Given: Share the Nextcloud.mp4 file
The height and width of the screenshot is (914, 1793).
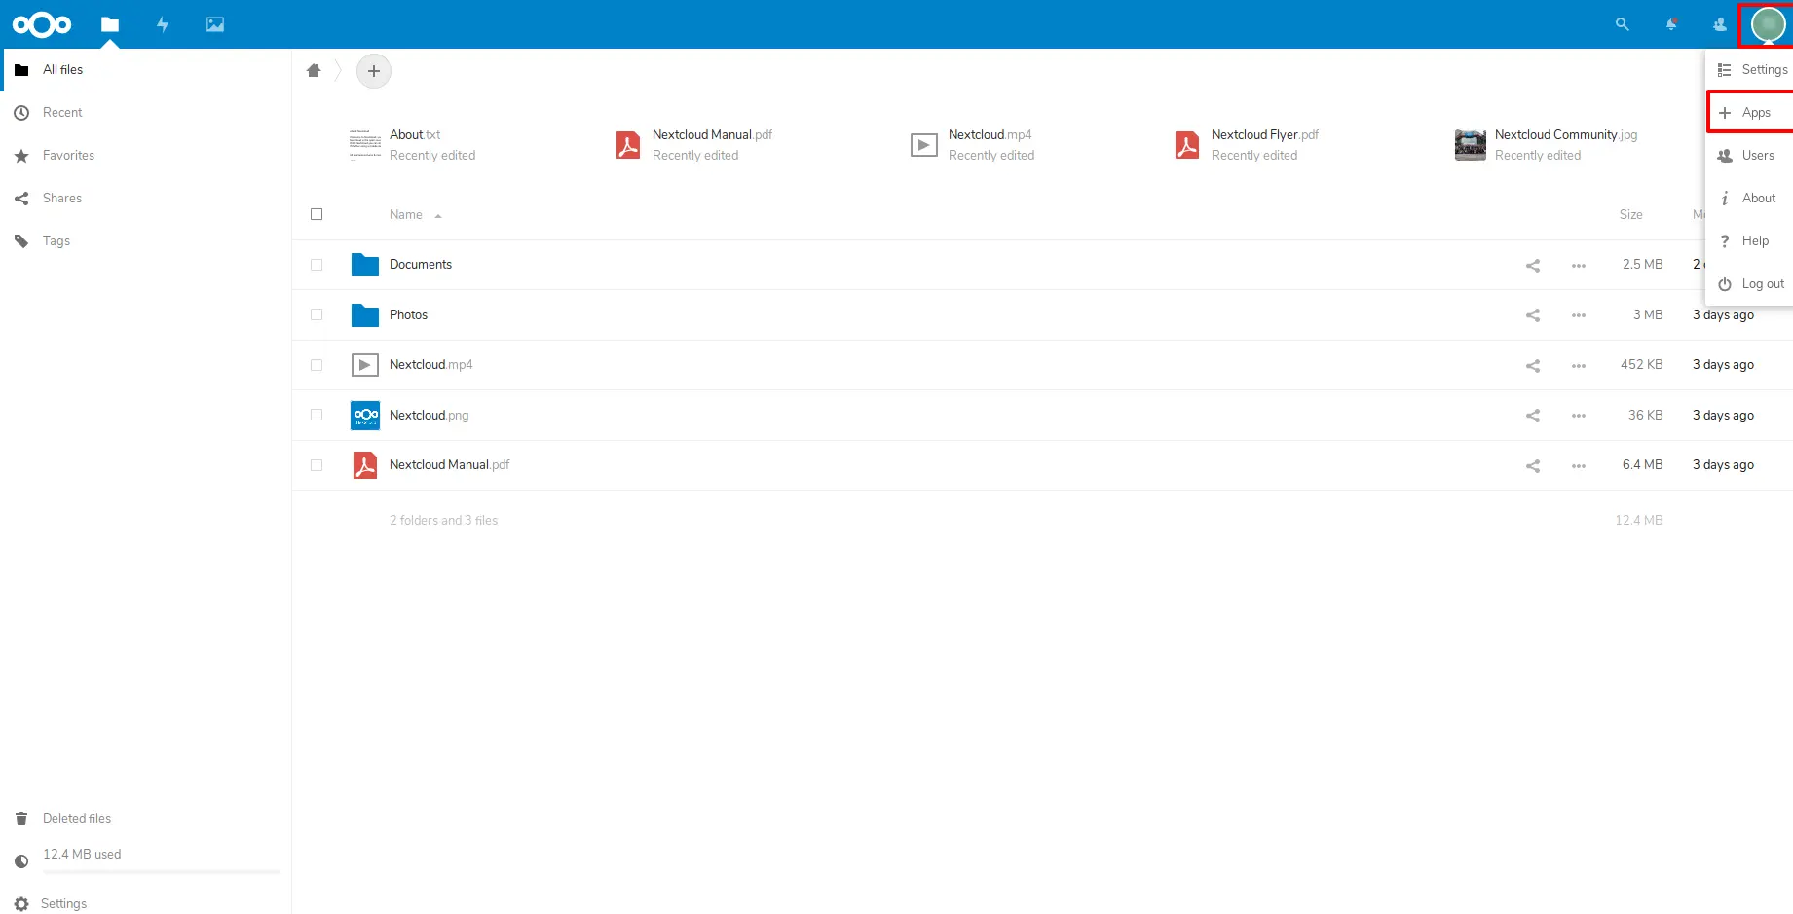Looking at the screenshot, I should coord(1533,365).
